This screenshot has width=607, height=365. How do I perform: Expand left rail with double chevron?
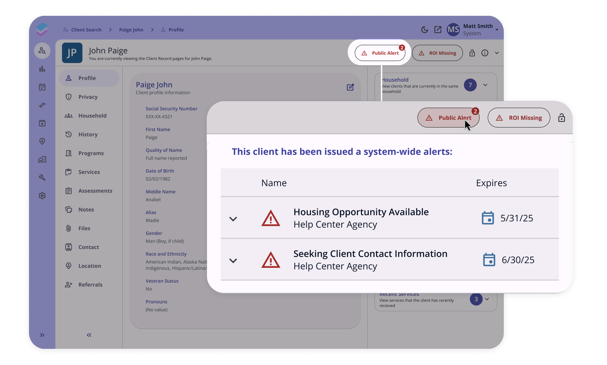tap(42, 335)
